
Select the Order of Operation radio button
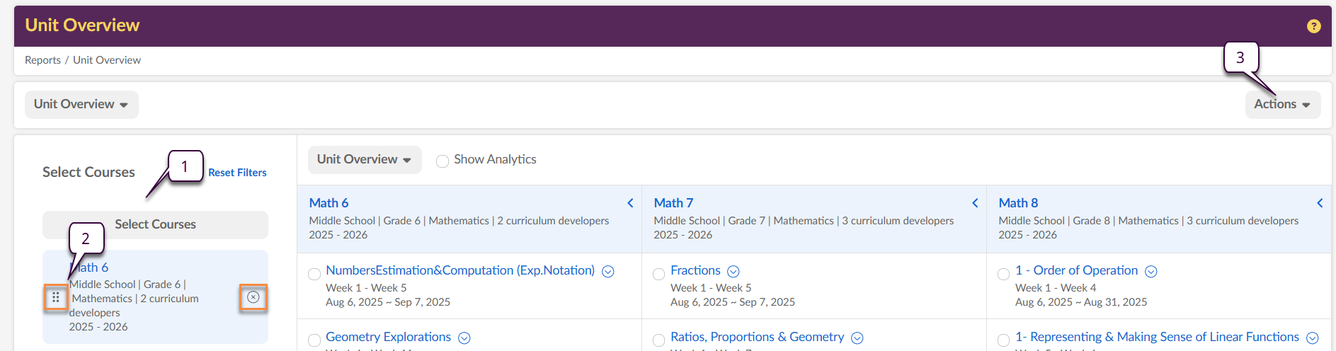point(1003,274)
